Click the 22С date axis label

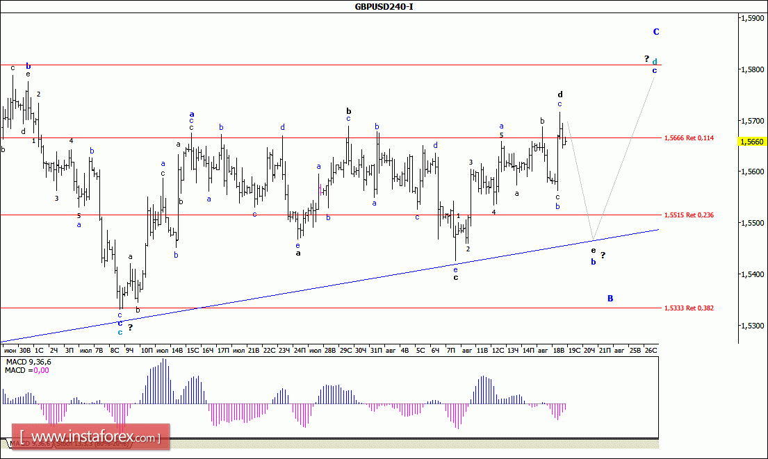269,351
